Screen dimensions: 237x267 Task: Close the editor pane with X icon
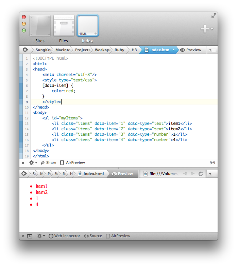pyautogui.click(x=23, y=163)
